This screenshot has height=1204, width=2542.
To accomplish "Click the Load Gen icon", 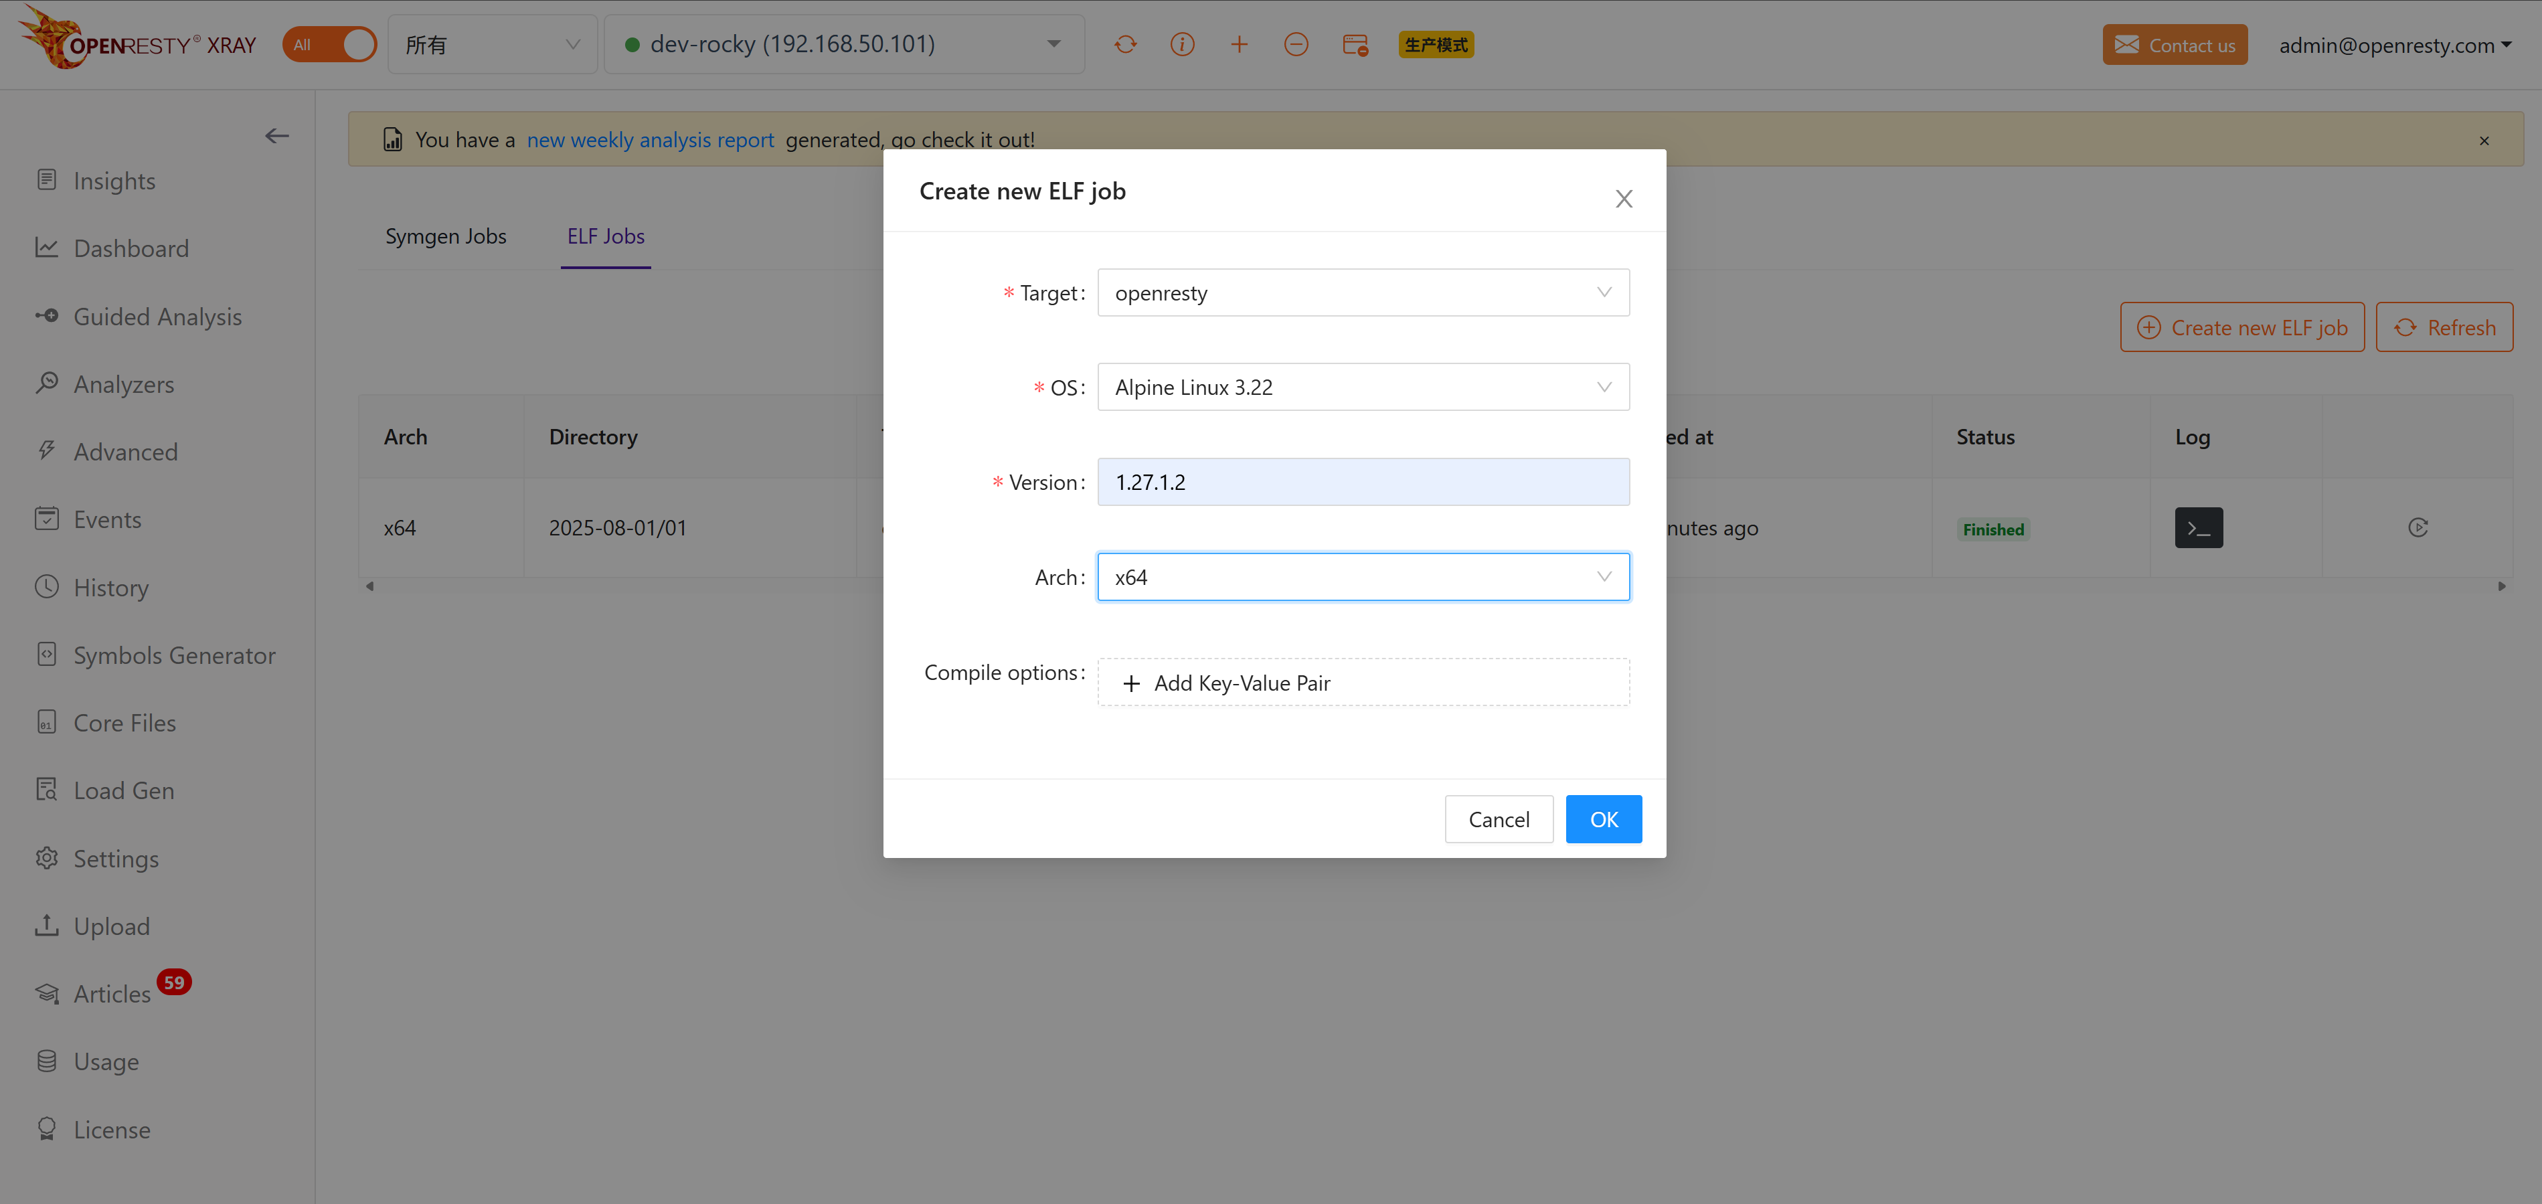I will tap(46, 790).
